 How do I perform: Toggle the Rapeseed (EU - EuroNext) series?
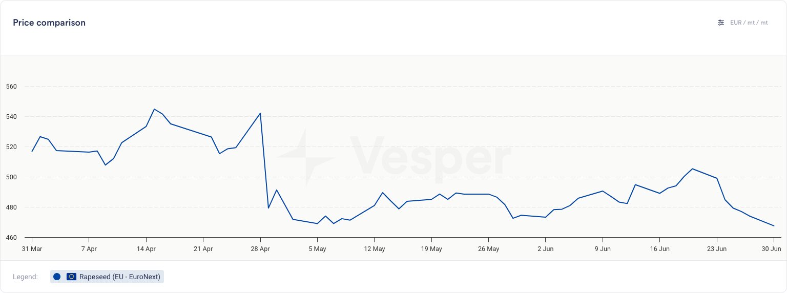click(x=119, y=277)
